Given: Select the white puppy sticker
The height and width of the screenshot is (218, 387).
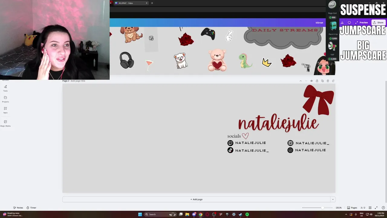Looking at the screenshot, I should pos(181,61).
